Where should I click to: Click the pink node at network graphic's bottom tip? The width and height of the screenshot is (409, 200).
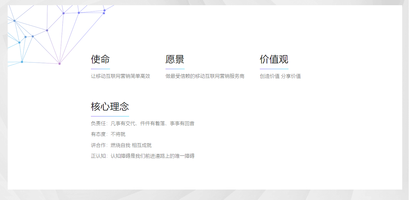pos(59,64)
